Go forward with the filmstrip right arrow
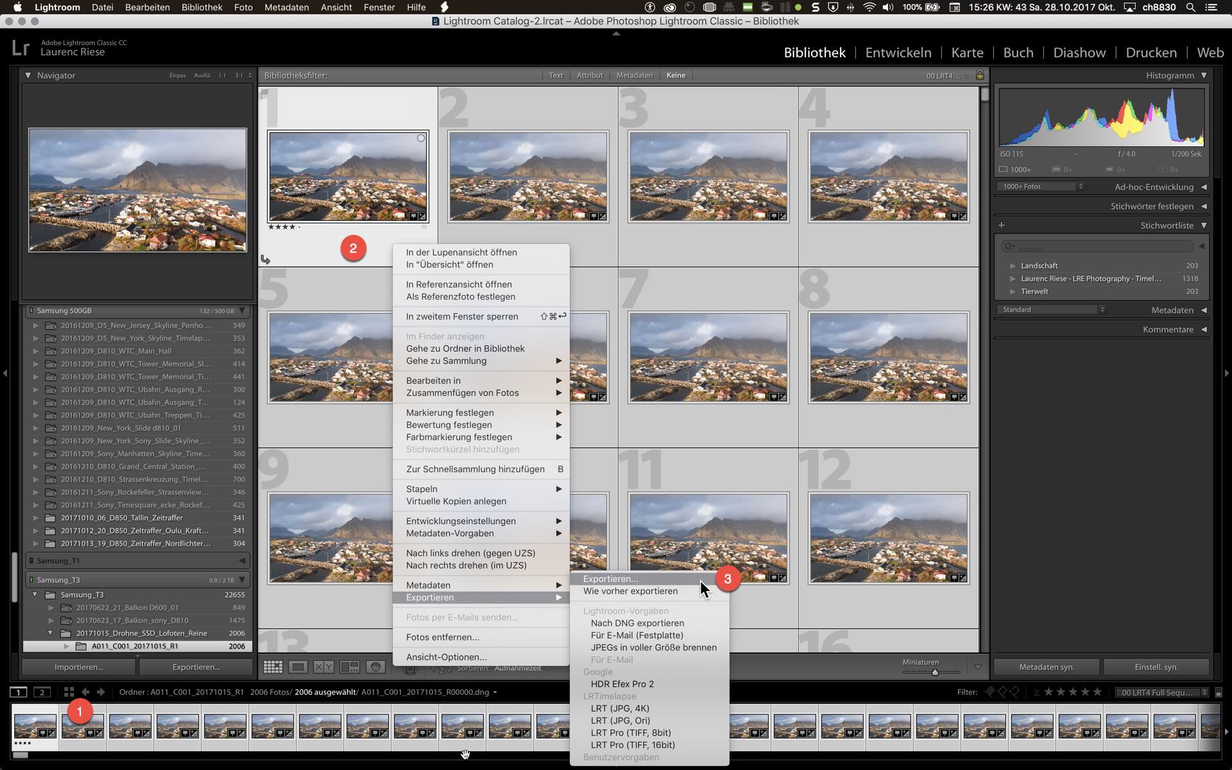 pos(101,692)
